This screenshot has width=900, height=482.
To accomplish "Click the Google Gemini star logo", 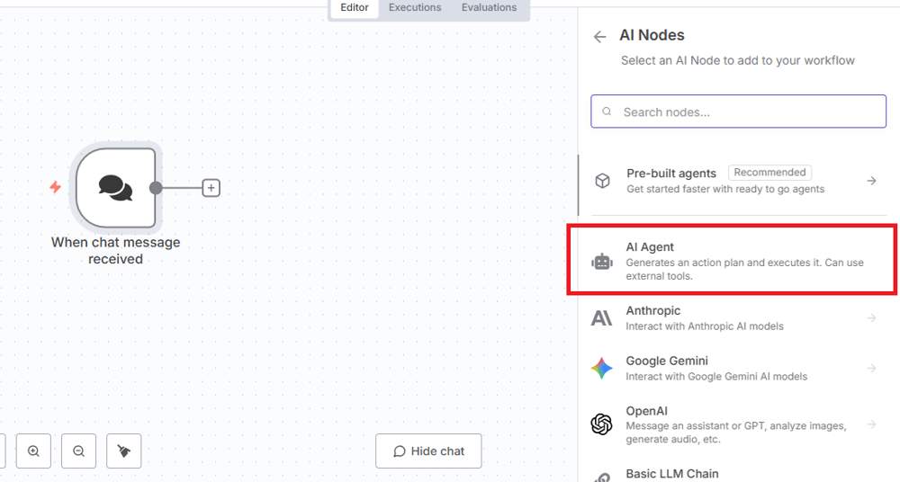I will click(x=601, y=368).
